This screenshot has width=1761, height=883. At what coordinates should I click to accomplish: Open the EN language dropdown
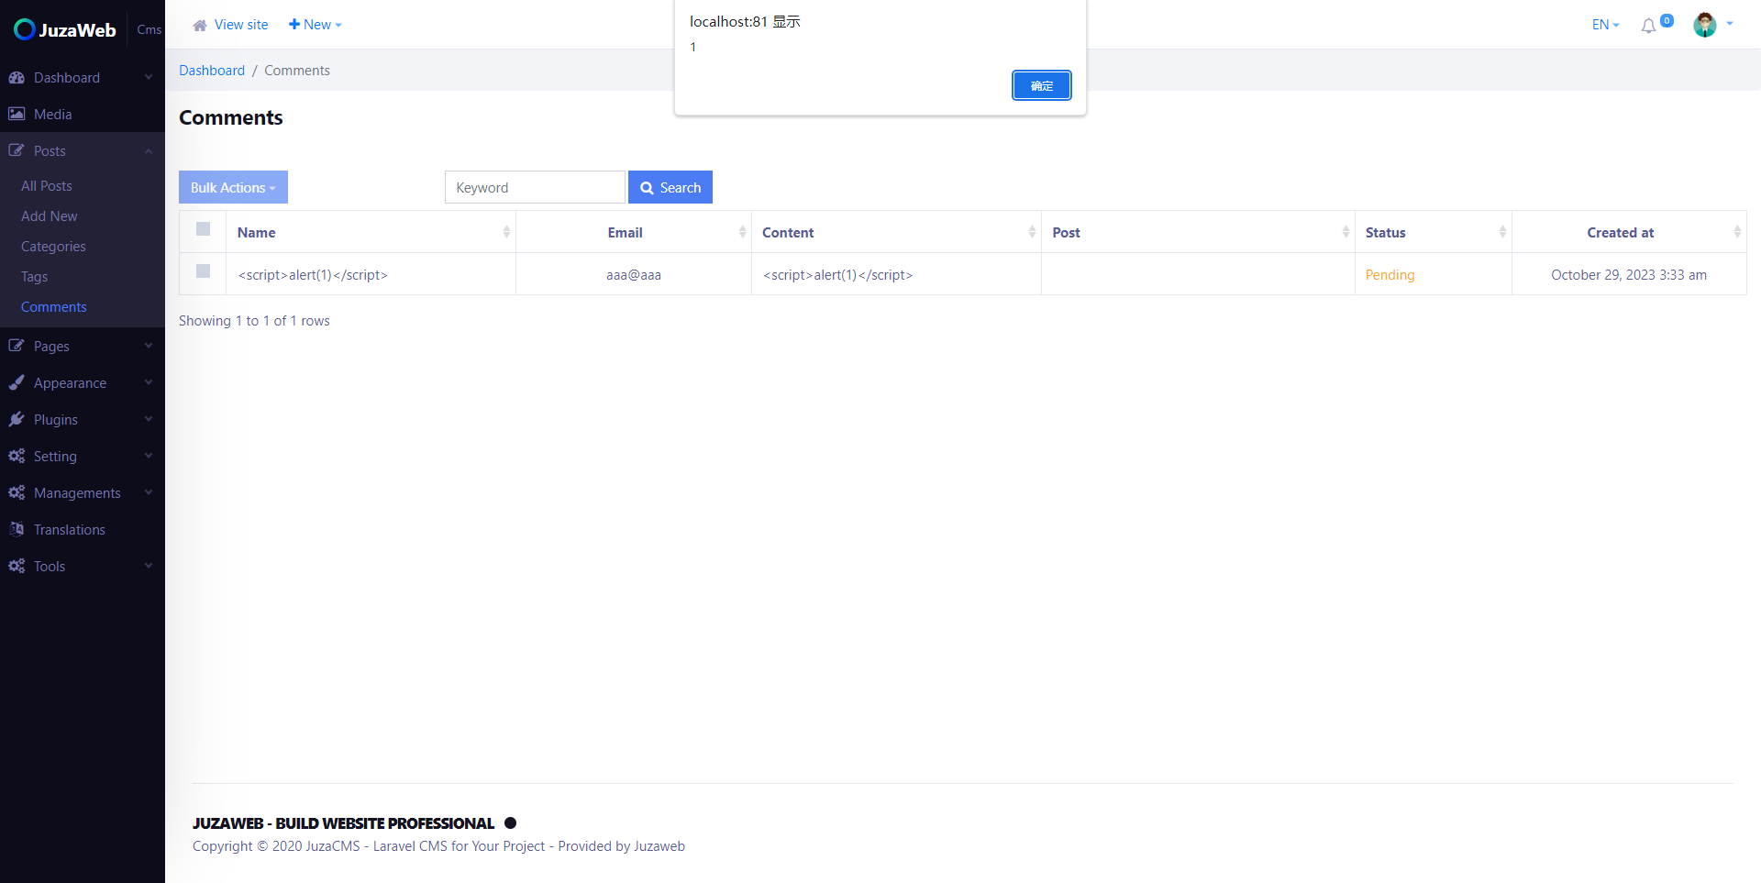(1604, 25)
